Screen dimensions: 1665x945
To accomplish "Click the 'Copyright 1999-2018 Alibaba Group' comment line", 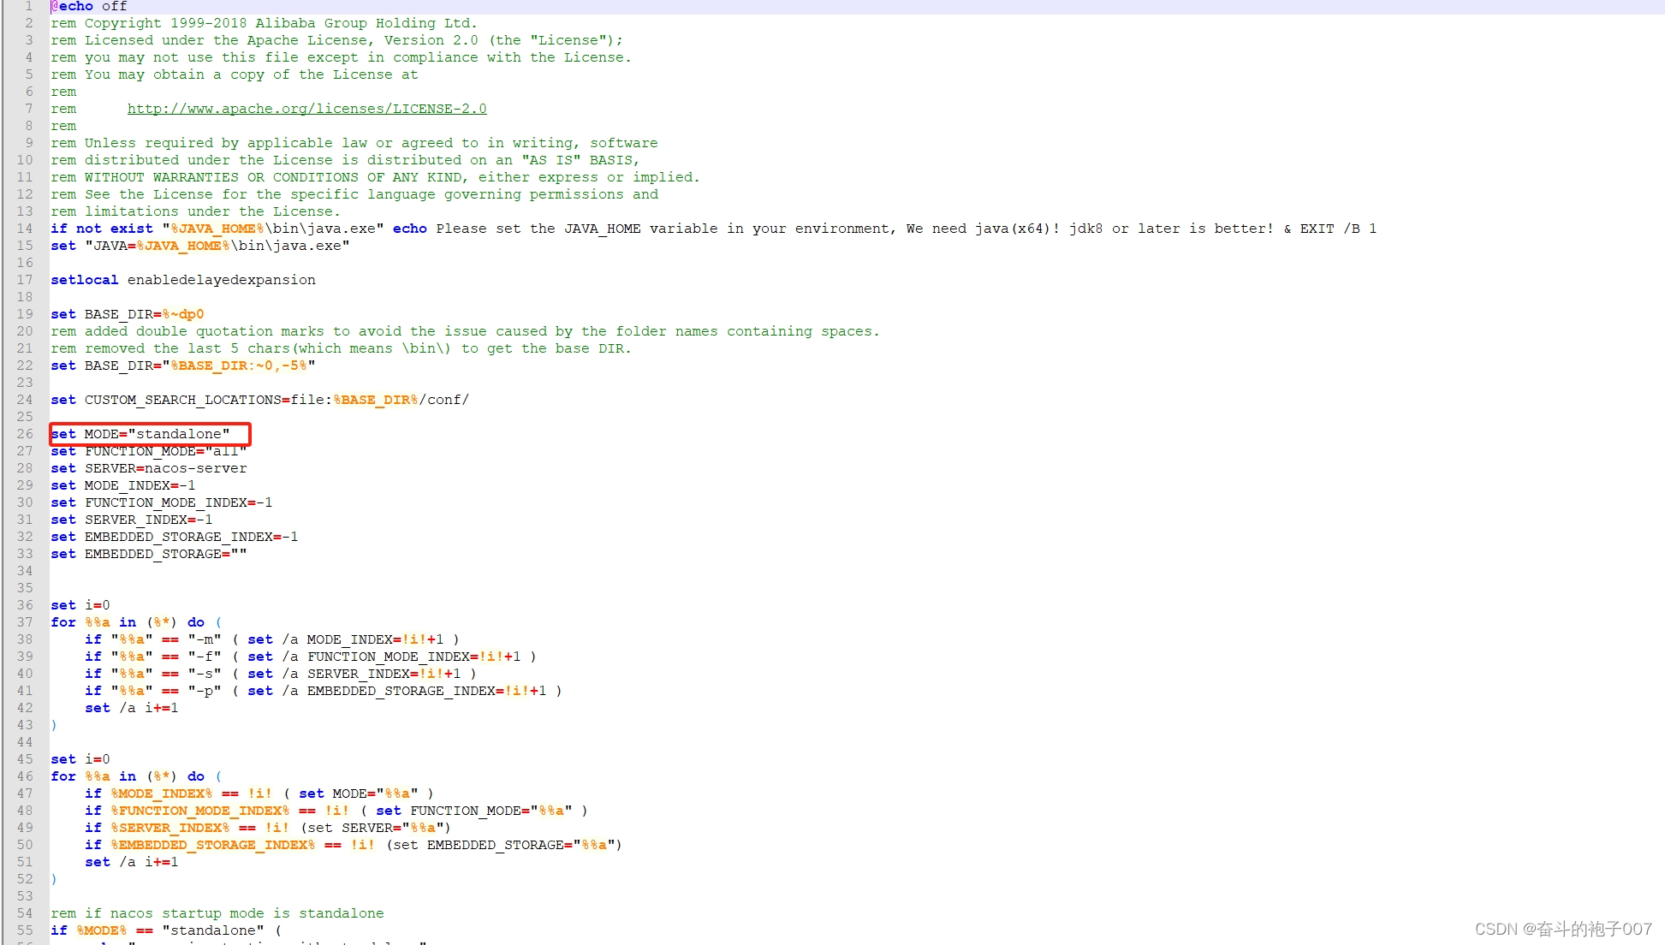I will [264, 23].
